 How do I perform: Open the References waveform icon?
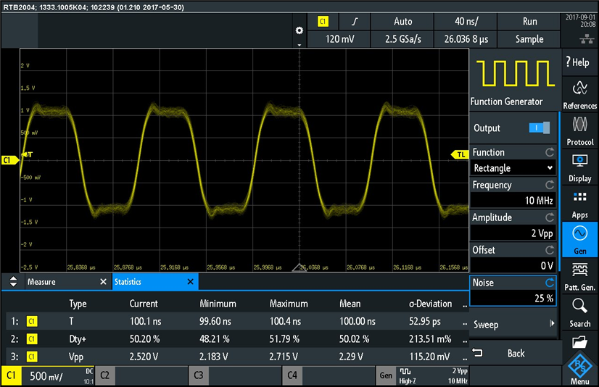[579, 94]
